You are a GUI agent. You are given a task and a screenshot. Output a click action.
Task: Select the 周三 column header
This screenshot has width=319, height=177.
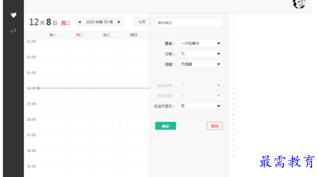(x=107, y=35)
